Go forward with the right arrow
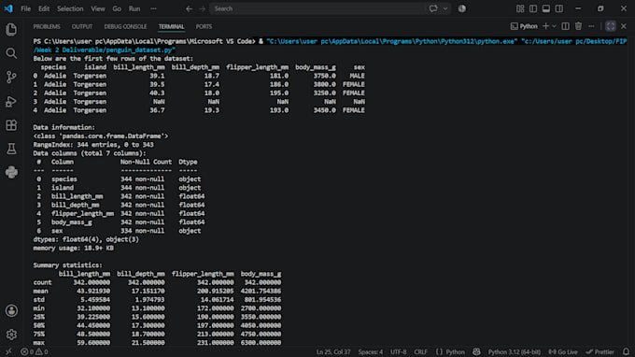 202,8
